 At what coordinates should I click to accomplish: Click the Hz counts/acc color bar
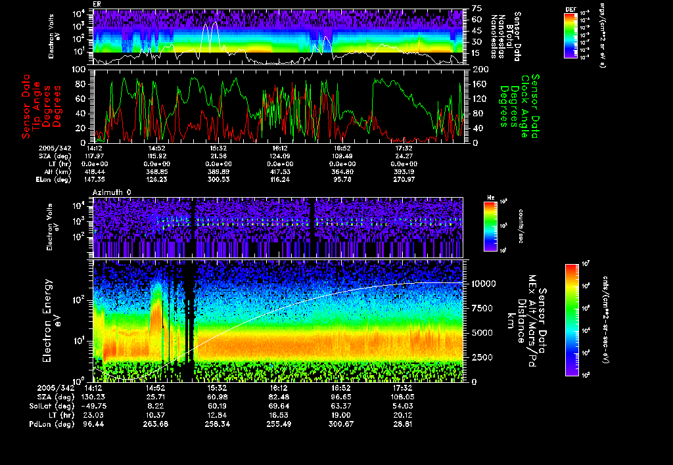click(490, 227)
